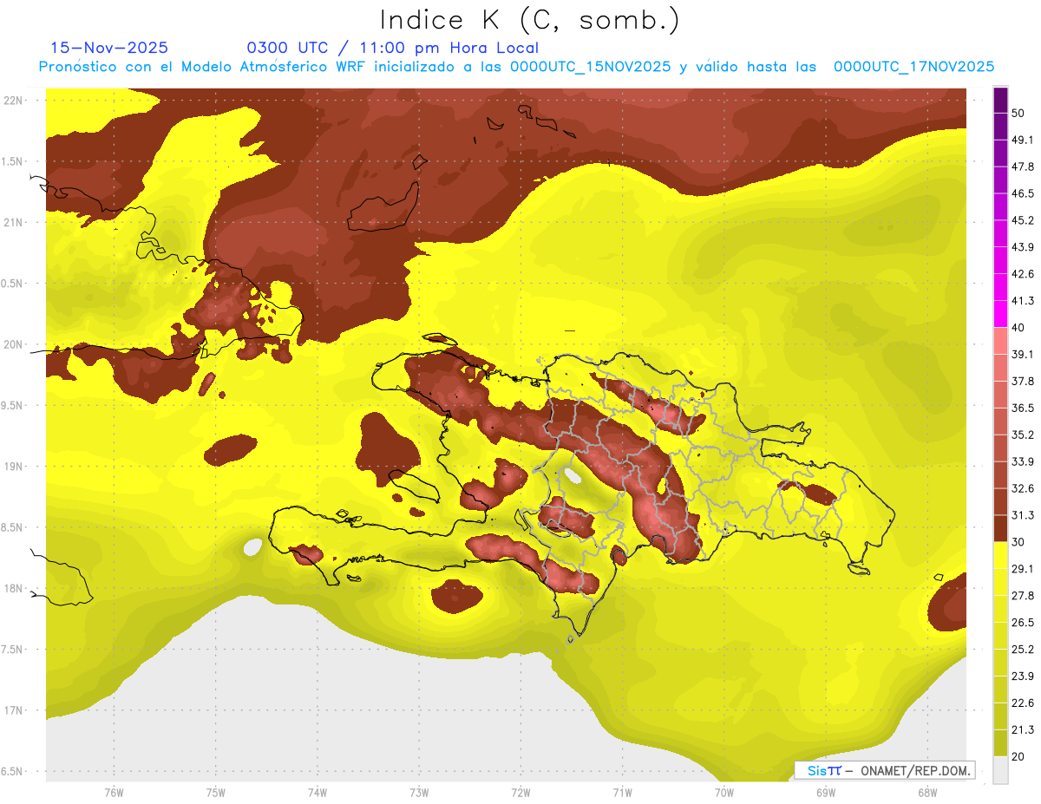
Task: Click the '68W' longitude label
Action: (926, 793)
